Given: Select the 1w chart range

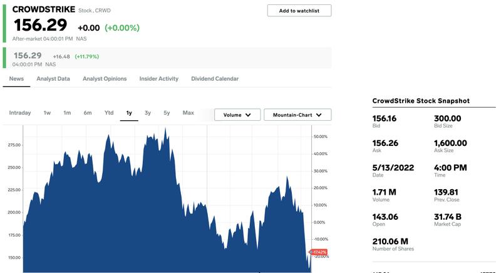Looking at the screenshot, I should click(47, 113).
